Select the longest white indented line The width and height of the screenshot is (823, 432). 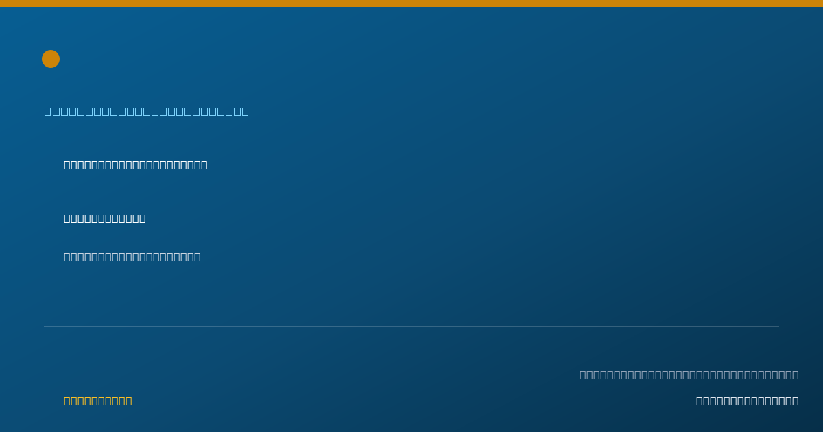(136, 165)
